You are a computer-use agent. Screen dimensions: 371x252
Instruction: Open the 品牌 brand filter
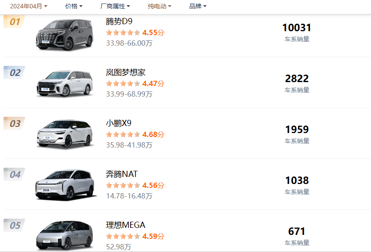click(x=198, y=6)
